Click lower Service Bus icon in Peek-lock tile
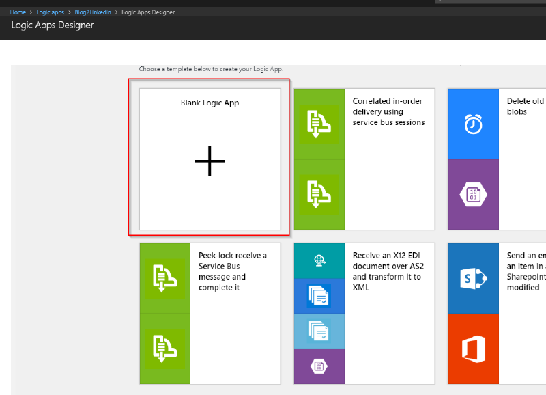Viewport: 546px width, 395px height. (x=165, y=349)
